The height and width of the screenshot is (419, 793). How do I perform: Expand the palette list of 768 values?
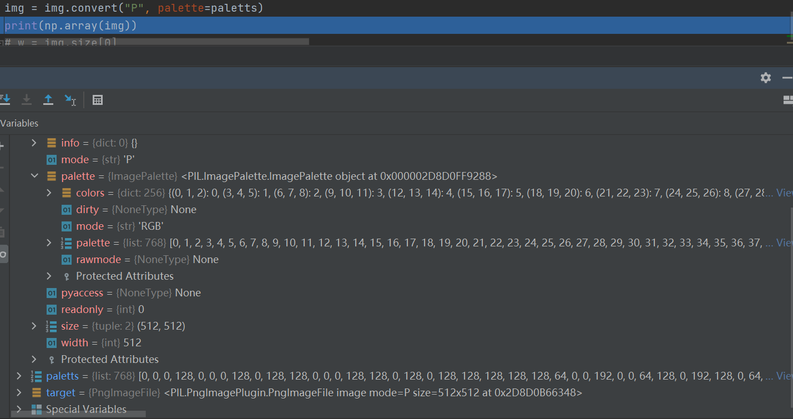[49, 243]
